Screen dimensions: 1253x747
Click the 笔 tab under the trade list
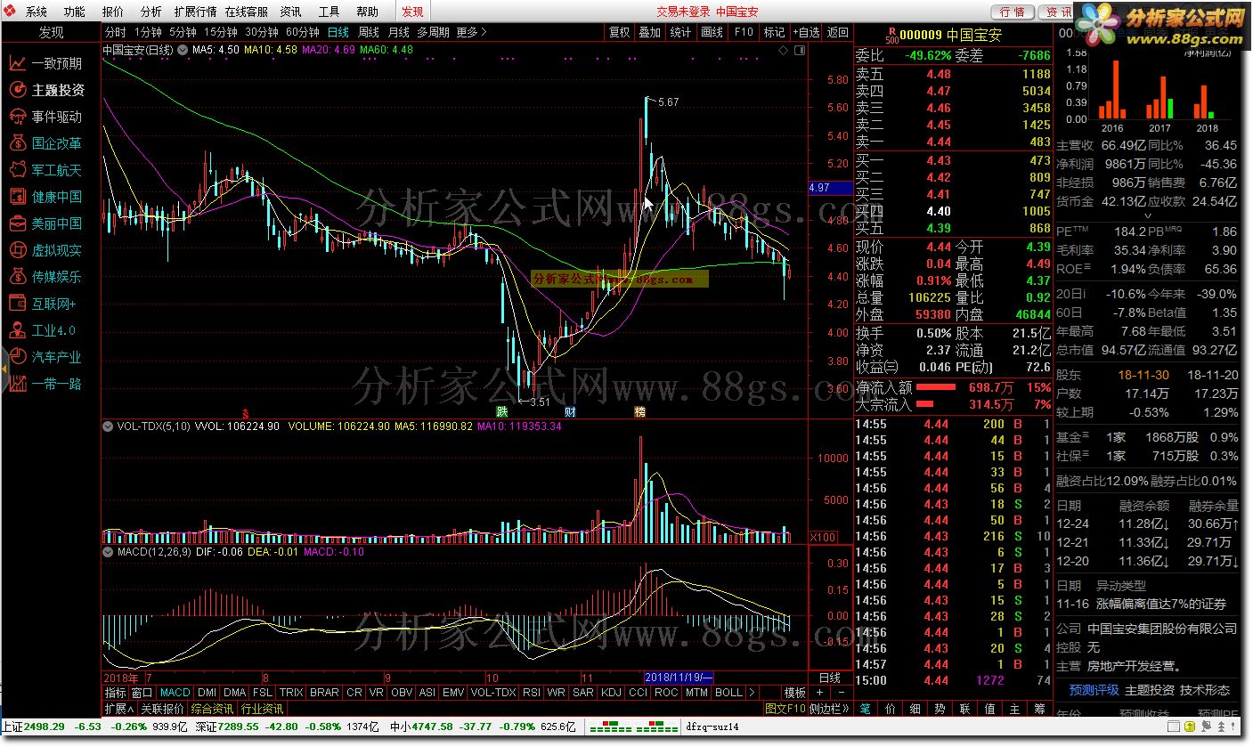(865, 709)
